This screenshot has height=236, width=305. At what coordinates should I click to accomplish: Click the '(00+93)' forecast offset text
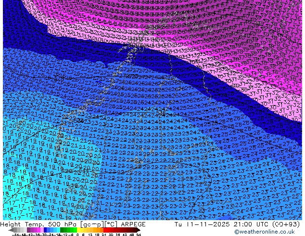286,224
